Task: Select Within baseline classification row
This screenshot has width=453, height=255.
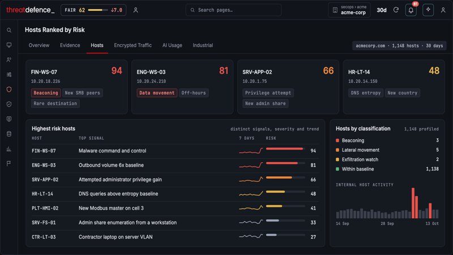Action: [x=387, y=169]
